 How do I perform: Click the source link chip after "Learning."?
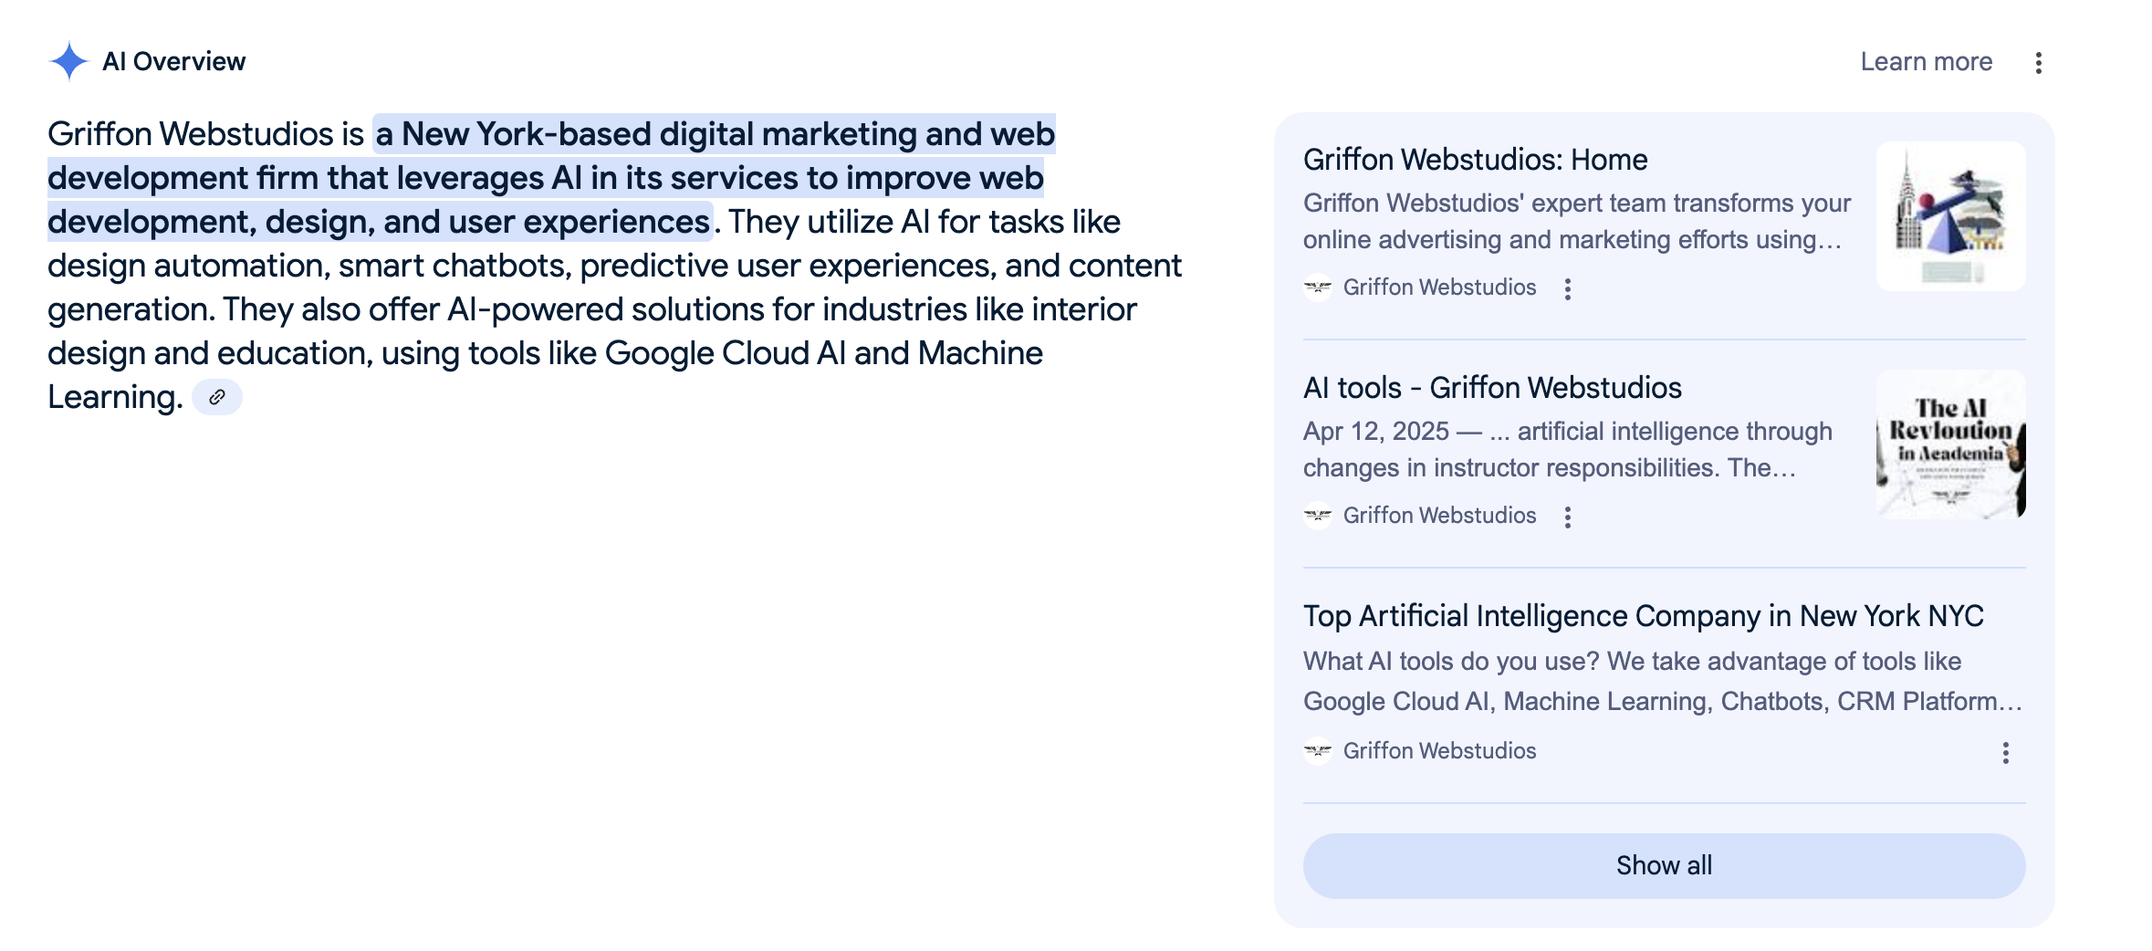(217, 397)
